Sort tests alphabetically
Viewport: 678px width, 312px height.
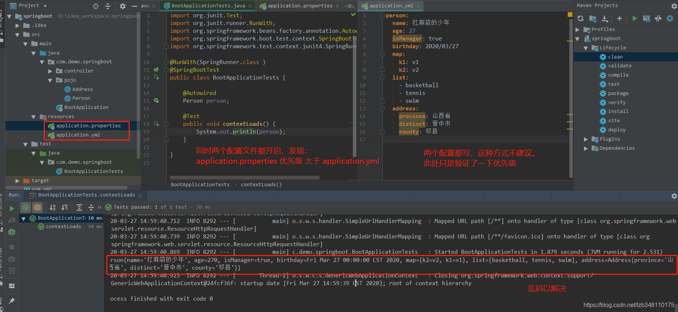click(x=53, y=208)
